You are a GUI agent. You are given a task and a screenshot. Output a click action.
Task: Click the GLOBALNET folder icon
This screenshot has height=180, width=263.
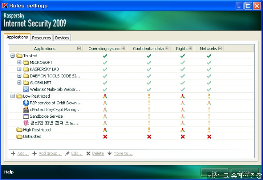point(26,82)
